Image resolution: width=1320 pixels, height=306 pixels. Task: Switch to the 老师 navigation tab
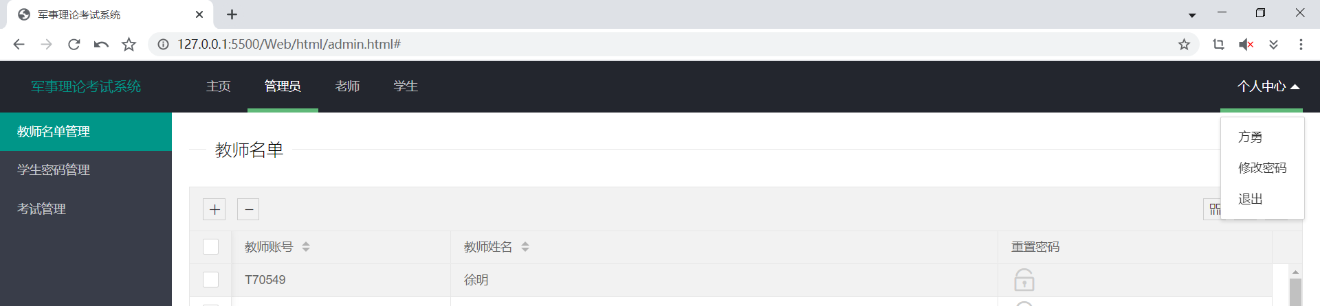tap(347, 86)
